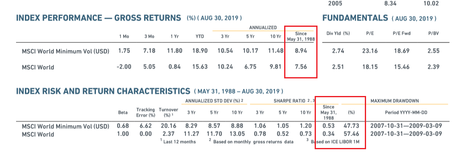
Task: Select the Period YYYY-MM-DD column header
Action: tap(406, 113)
